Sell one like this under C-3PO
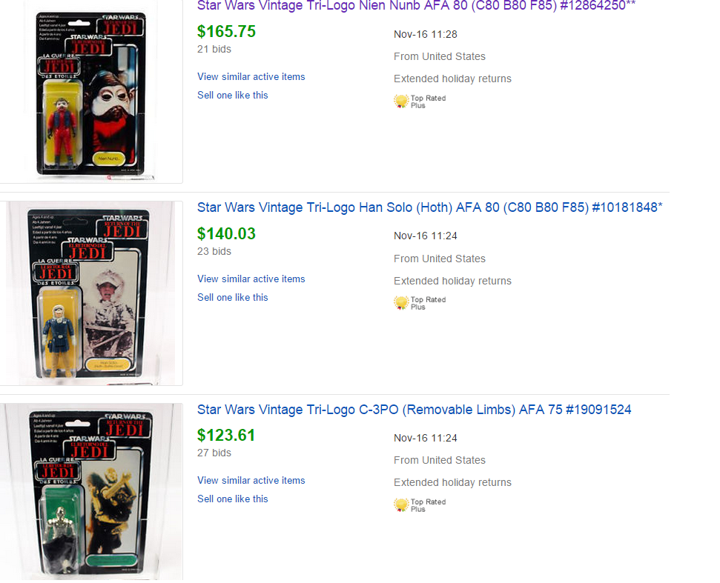The height and width of the screenshot is (583, 720). click(232, 499)
